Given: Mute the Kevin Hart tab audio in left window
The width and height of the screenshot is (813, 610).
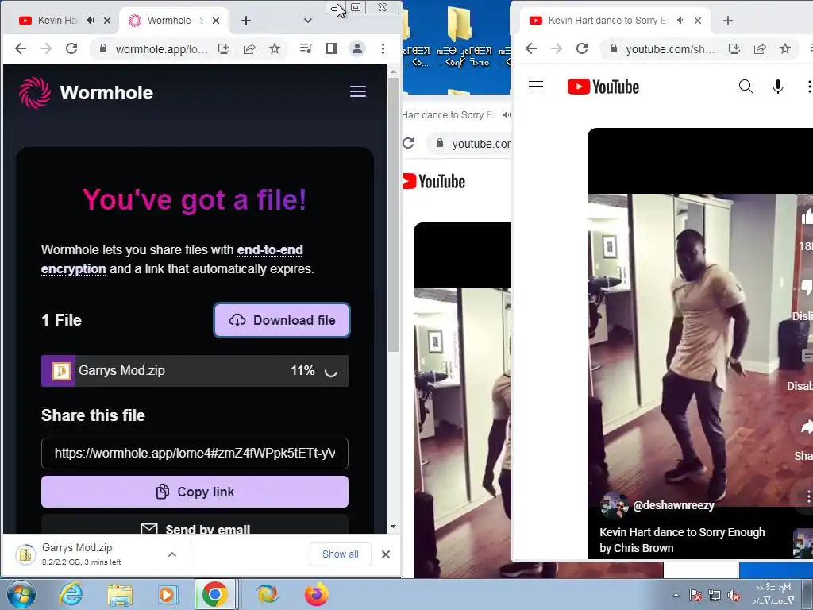Looking at the screenshot, I should tap(91, 20).
